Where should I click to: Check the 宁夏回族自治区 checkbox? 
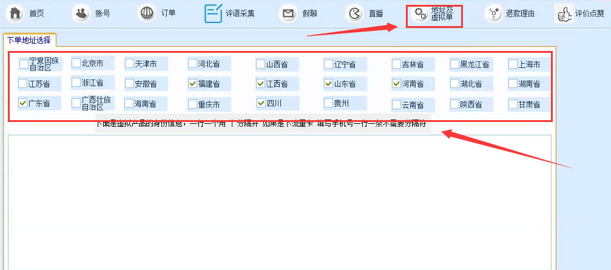pos(24,64)
